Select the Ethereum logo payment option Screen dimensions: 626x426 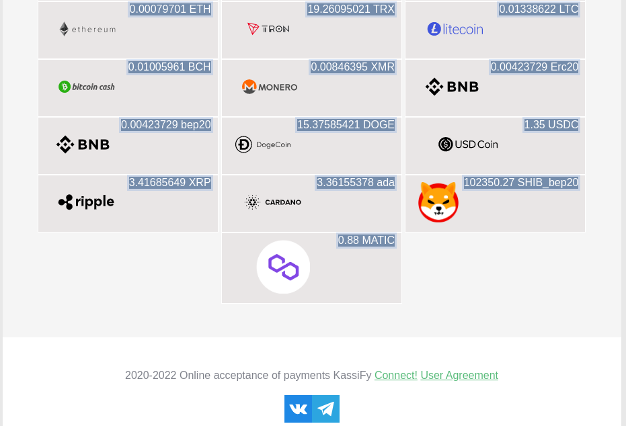pyautogui.click(x=87, y=29)
